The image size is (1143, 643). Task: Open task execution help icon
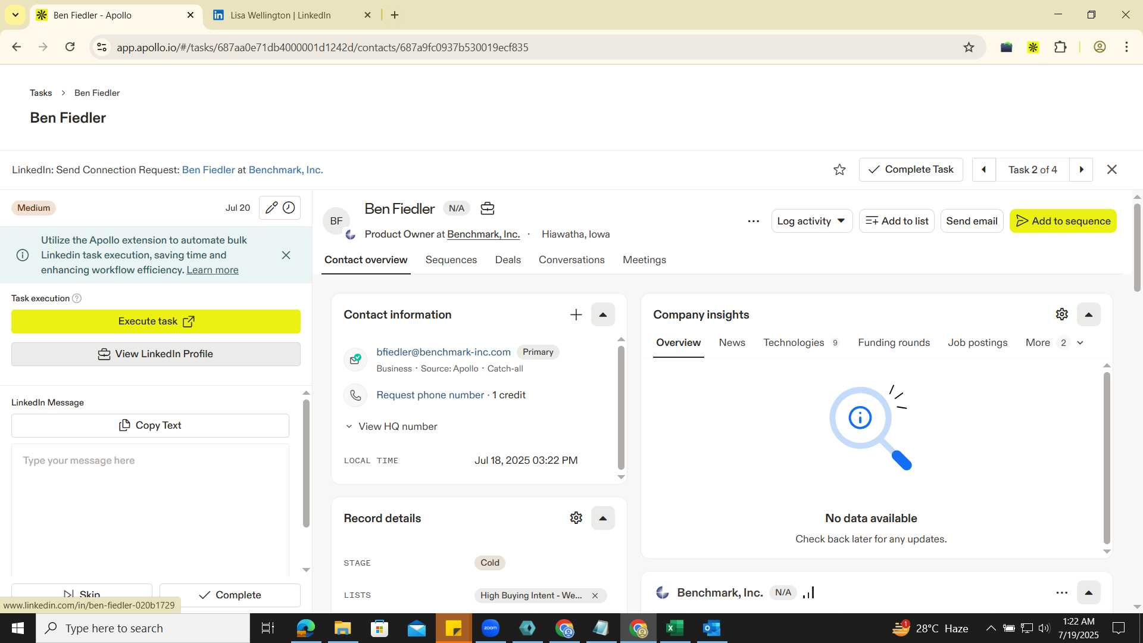click(77, 298)
